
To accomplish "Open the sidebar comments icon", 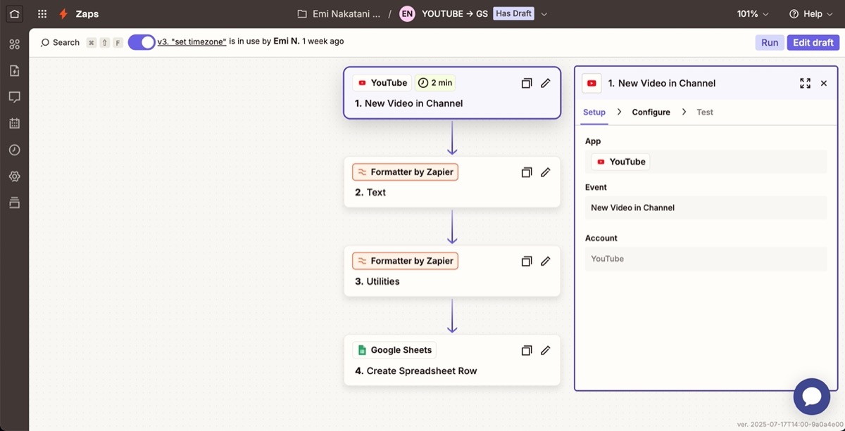I will (14, 97).
